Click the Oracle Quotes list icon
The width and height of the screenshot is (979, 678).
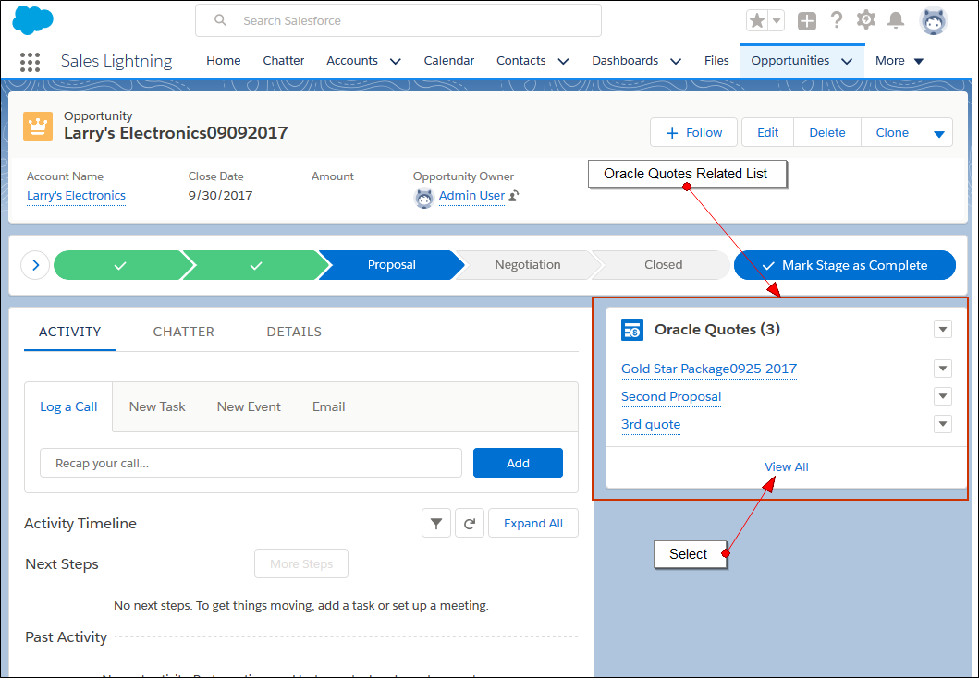(x=632, y=330)
